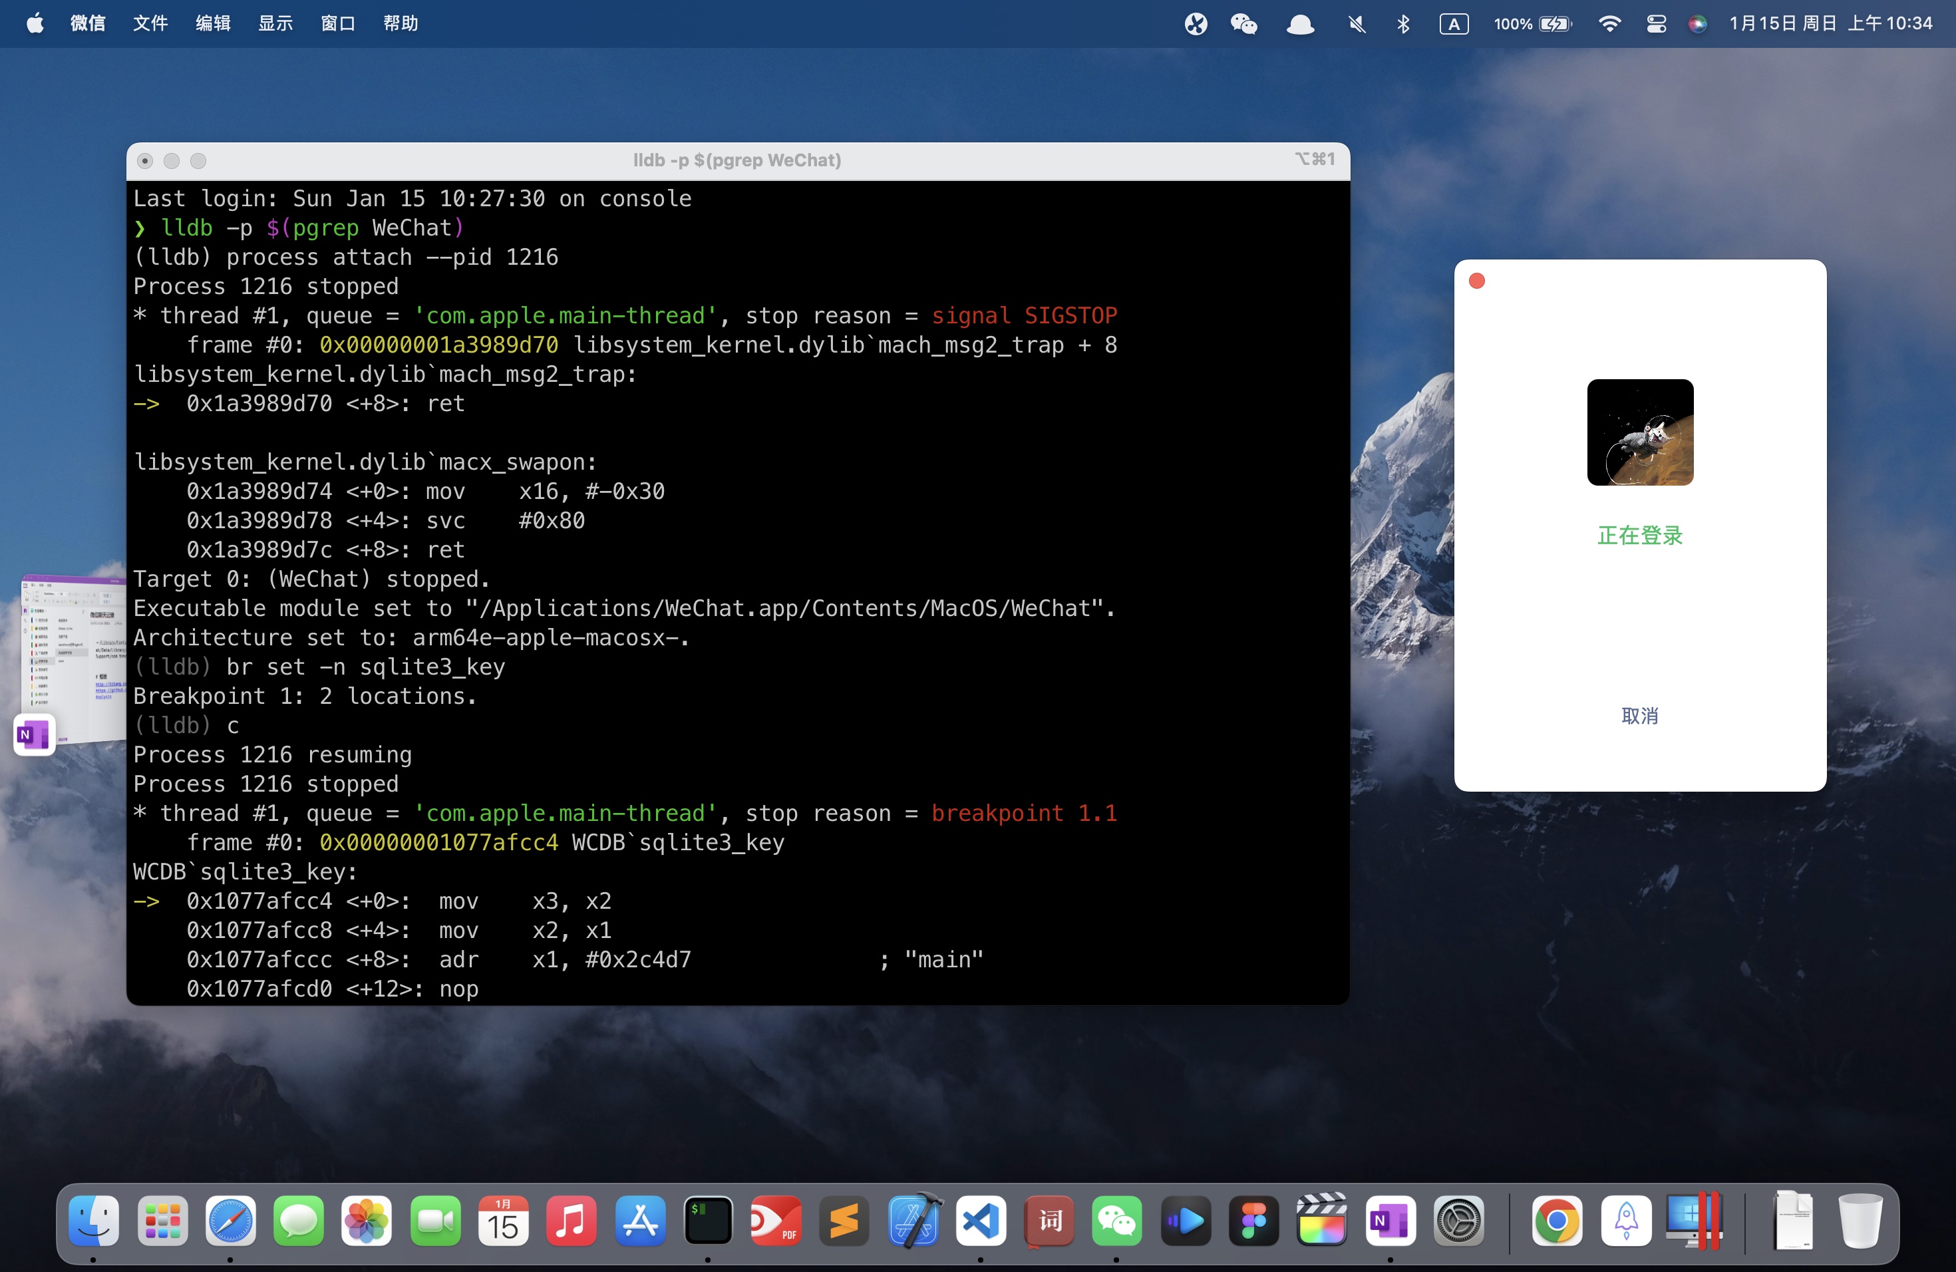
Task: Launch Safari from the Dock
Action: [230, 1221]
